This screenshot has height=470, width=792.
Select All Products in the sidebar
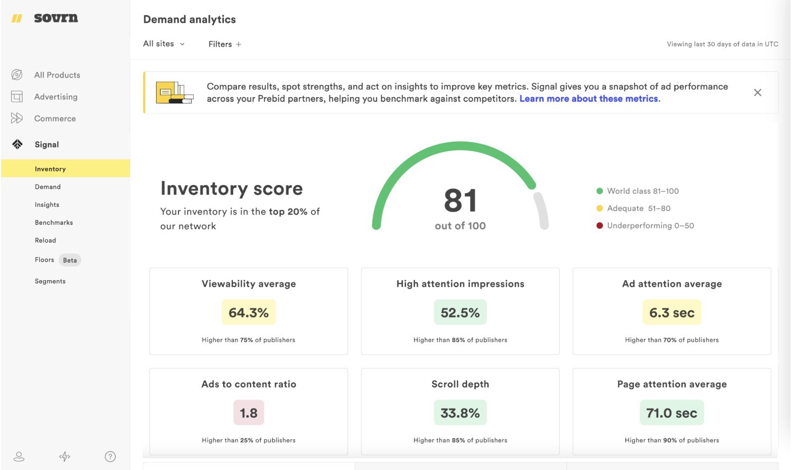point(57,75)
